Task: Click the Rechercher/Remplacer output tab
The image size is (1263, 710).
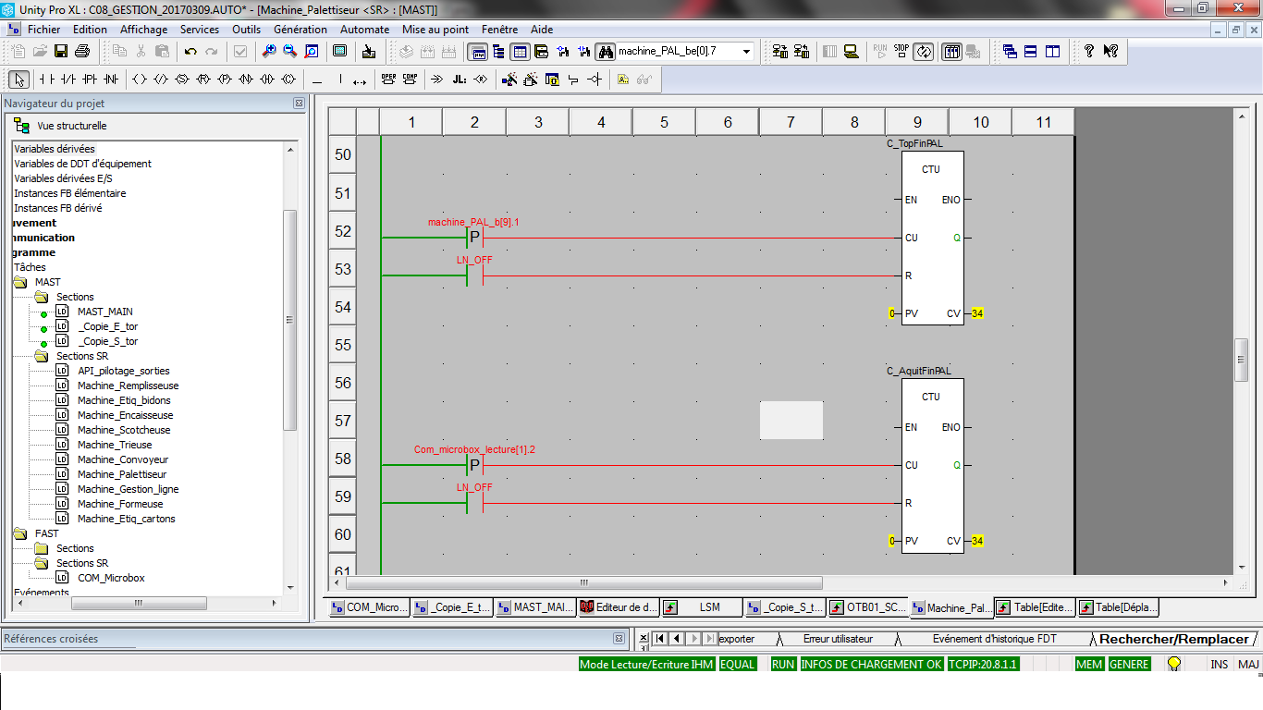Action: coord(1172,639)
